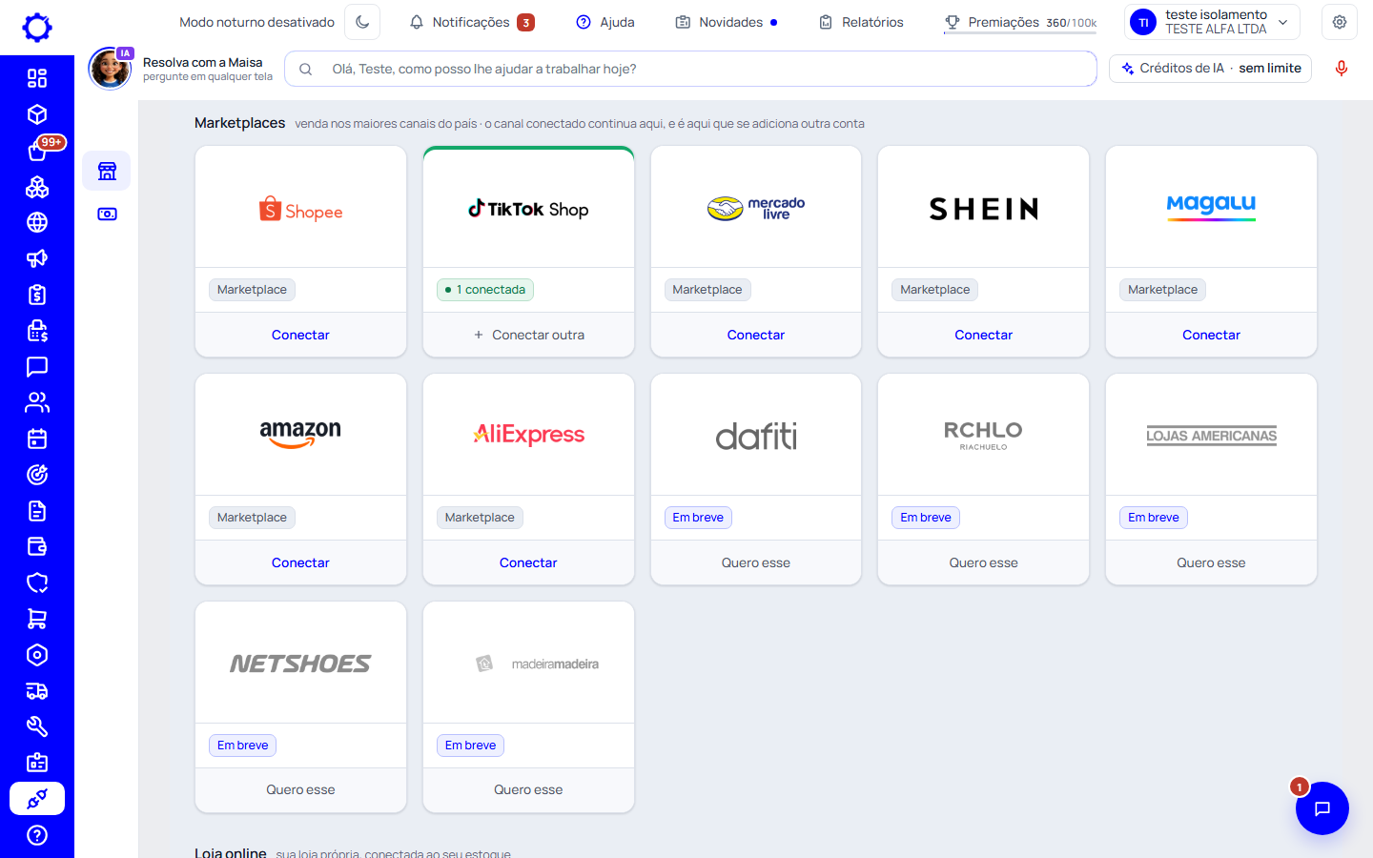Click the globe icon in the sidebar
The width and height of the screenshot is (1373, 858).
[37, 222]
